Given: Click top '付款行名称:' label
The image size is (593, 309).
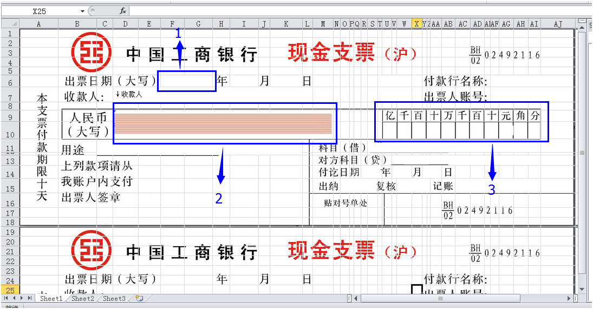Looking at the screenshot, I should [x=456, y=81].
